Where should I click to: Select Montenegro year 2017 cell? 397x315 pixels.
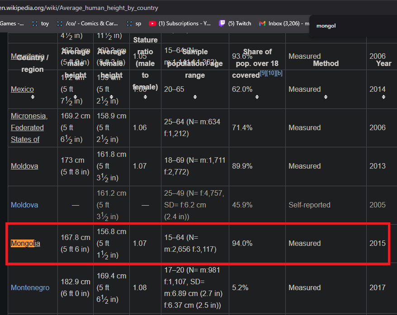tap(382, 288)
